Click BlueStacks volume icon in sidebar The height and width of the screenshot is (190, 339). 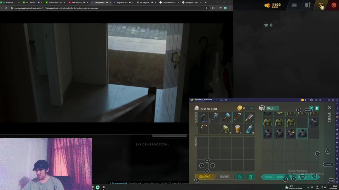coord(337,108)
